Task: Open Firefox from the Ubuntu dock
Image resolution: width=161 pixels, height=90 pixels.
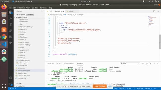Action: 4,7
